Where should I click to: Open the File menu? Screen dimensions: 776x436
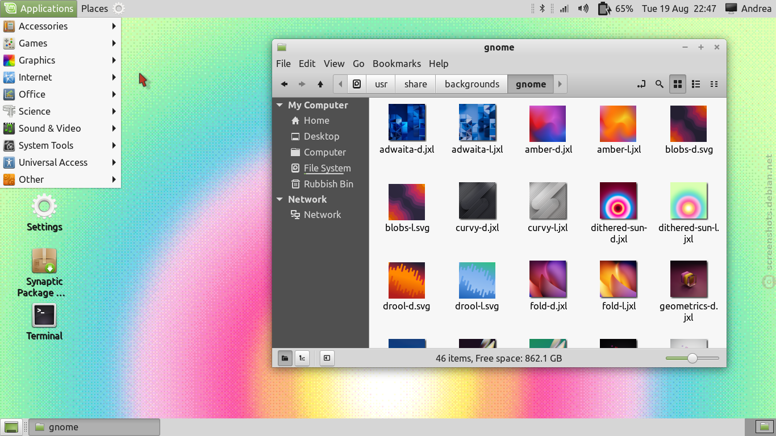(x=283, y=64)
